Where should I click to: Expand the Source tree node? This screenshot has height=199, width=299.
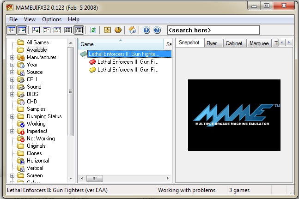[12, 72]
